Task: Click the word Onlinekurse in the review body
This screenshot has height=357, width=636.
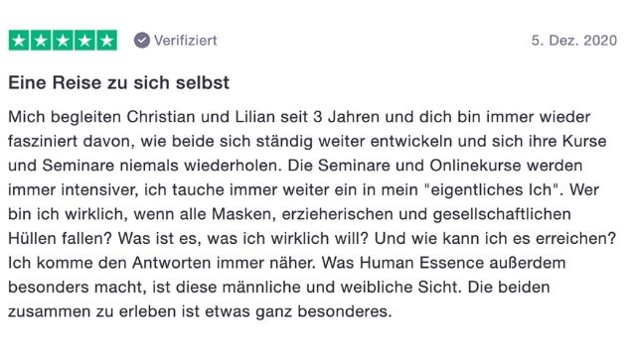Action: (x=475, y=166)
